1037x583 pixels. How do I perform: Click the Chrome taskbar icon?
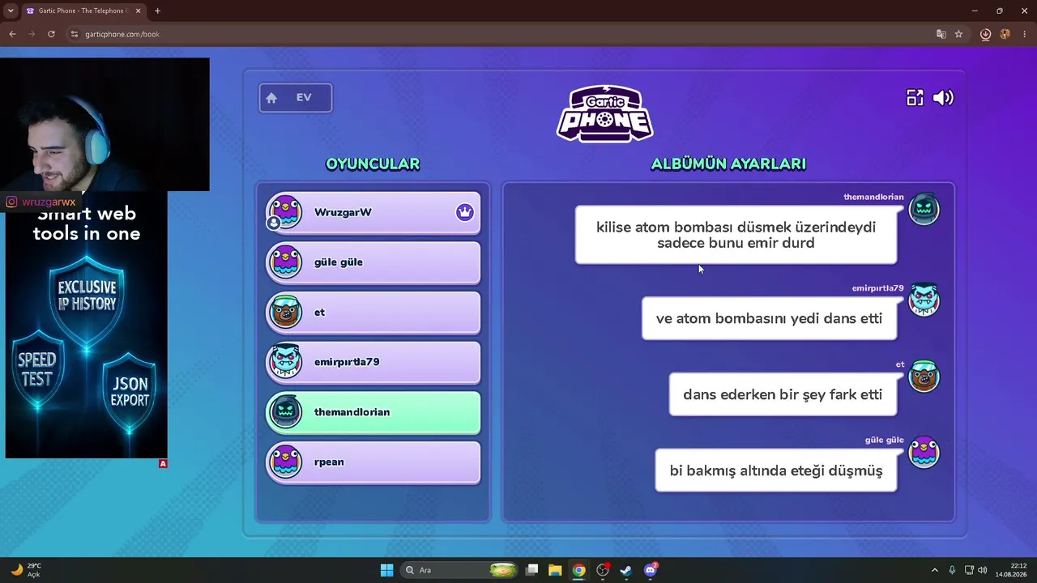tap(578, 570)
